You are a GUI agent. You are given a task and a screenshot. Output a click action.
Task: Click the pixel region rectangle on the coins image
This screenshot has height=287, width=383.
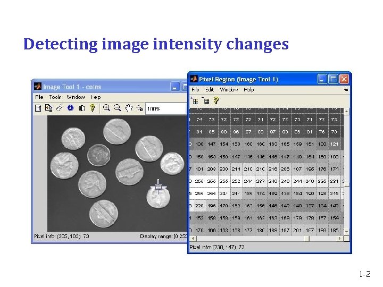point(159,187)
